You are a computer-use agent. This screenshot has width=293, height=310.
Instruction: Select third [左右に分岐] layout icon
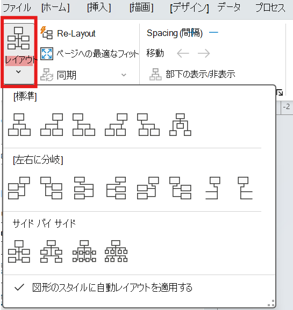[x=84, y=188]
